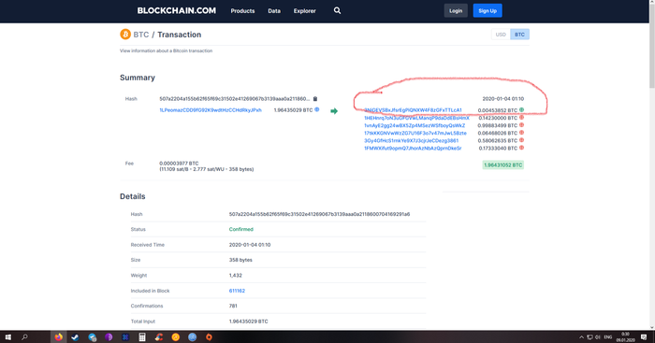Open the Windows Start menu
Viewport: 655px width, 343px height.
coord(7,337)
